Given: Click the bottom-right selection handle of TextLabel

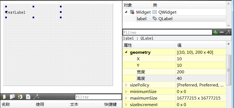Looking at the screenshot, I should tap(61, 17).
